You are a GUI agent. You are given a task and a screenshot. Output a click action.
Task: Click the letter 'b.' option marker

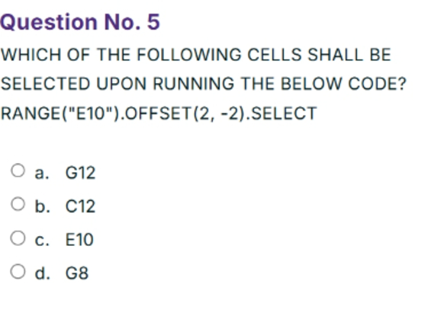click(43, 206)
